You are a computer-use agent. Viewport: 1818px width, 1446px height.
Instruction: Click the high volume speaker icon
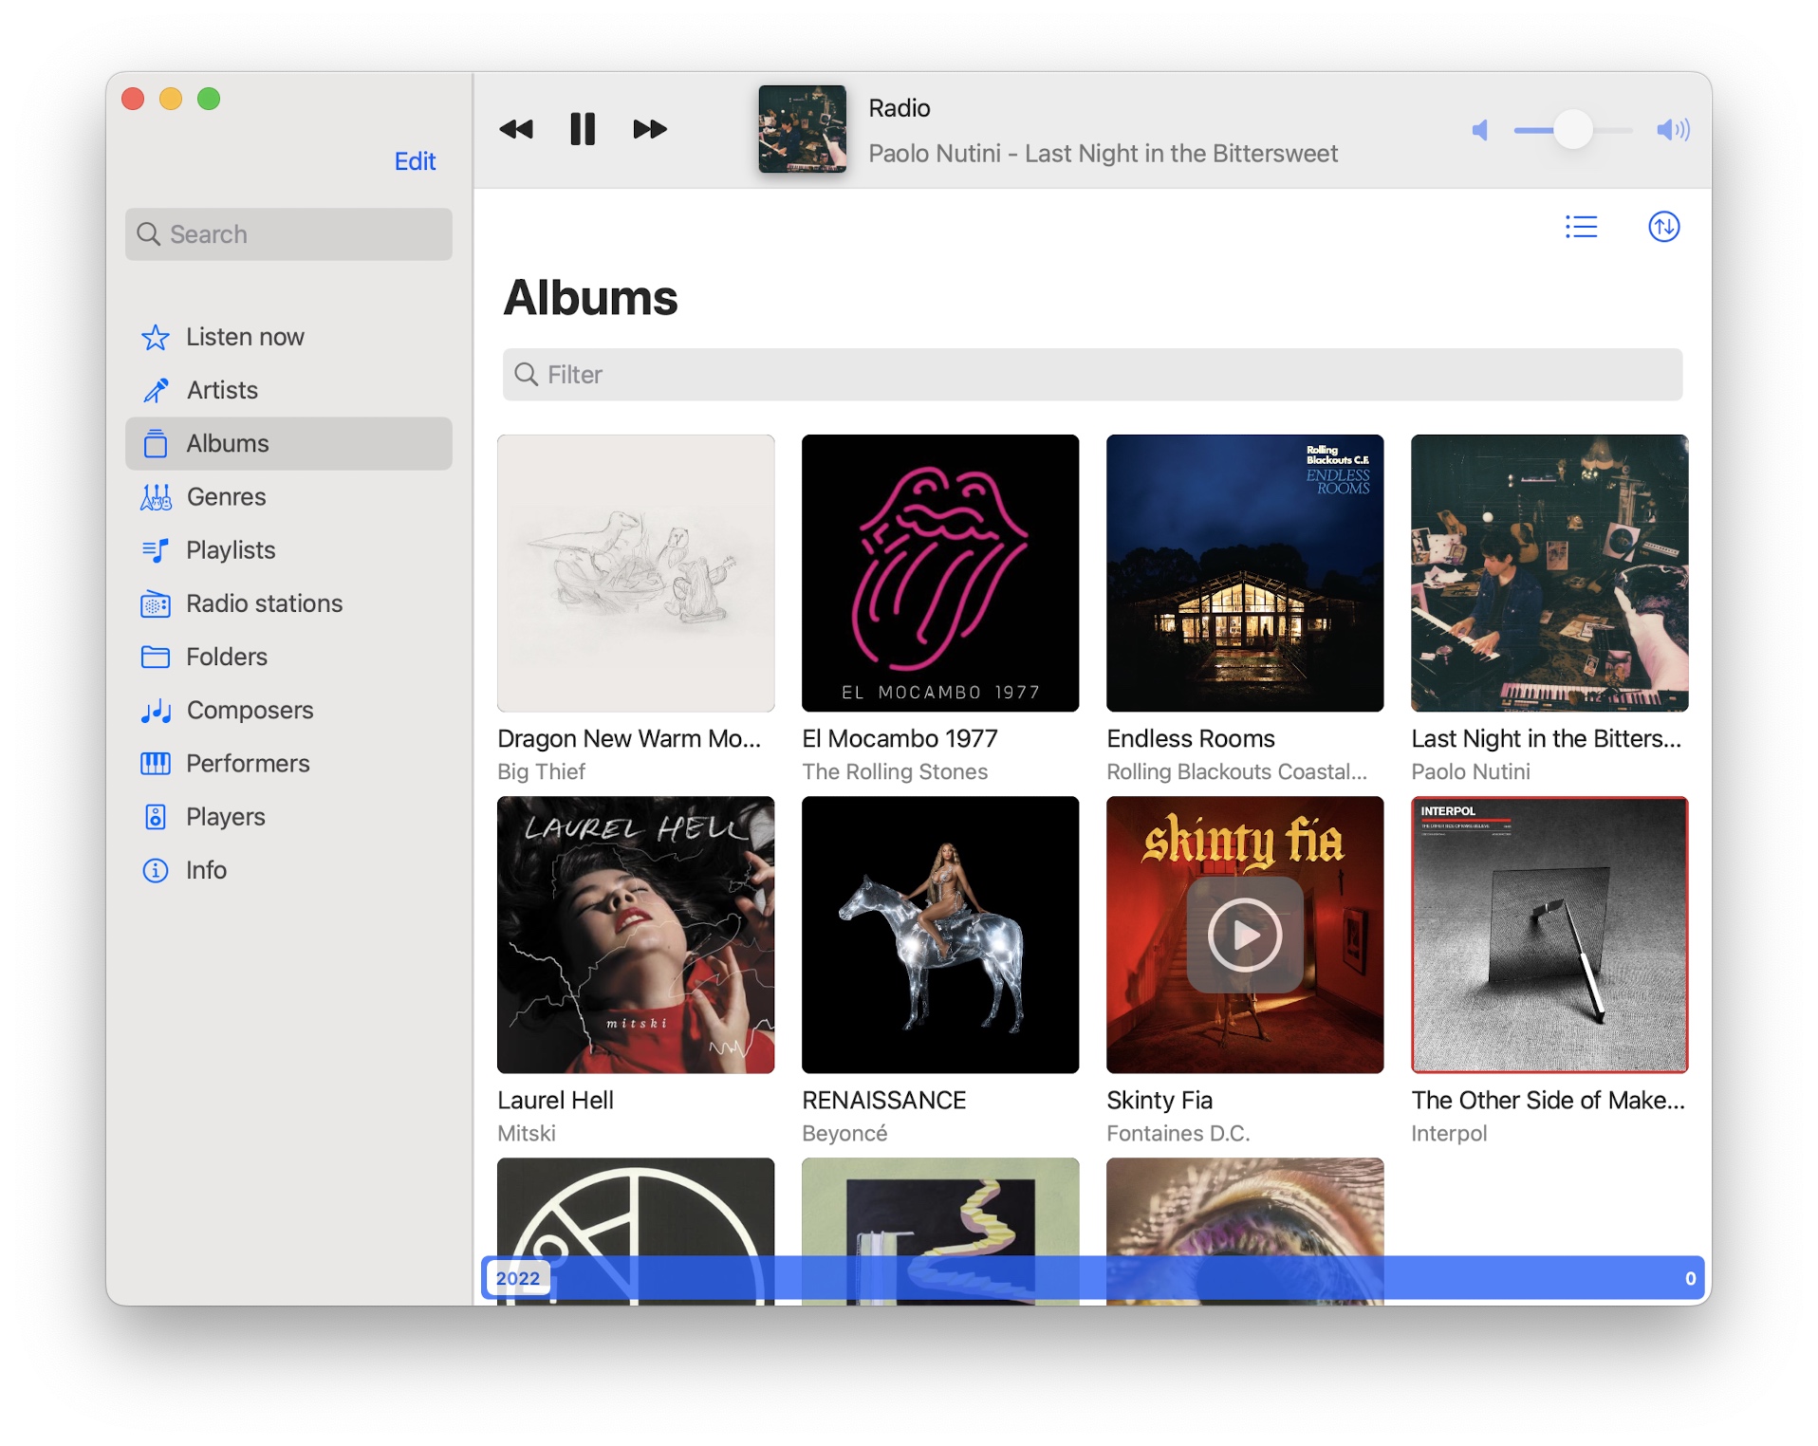point(1673,130)
